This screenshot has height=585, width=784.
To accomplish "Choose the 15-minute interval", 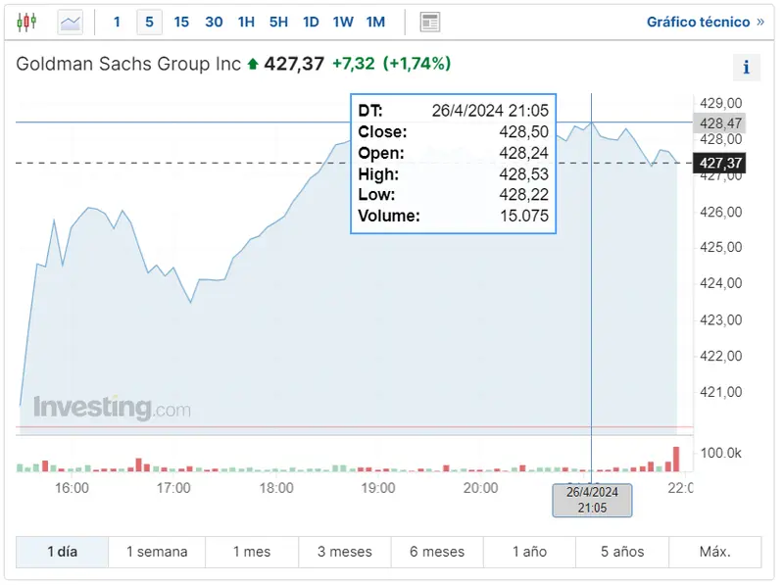I will [181, 22].
